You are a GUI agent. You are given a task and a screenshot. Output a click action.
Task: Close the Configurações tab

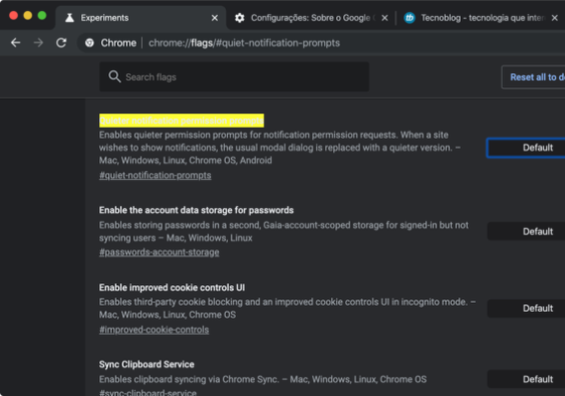(385, 18)
